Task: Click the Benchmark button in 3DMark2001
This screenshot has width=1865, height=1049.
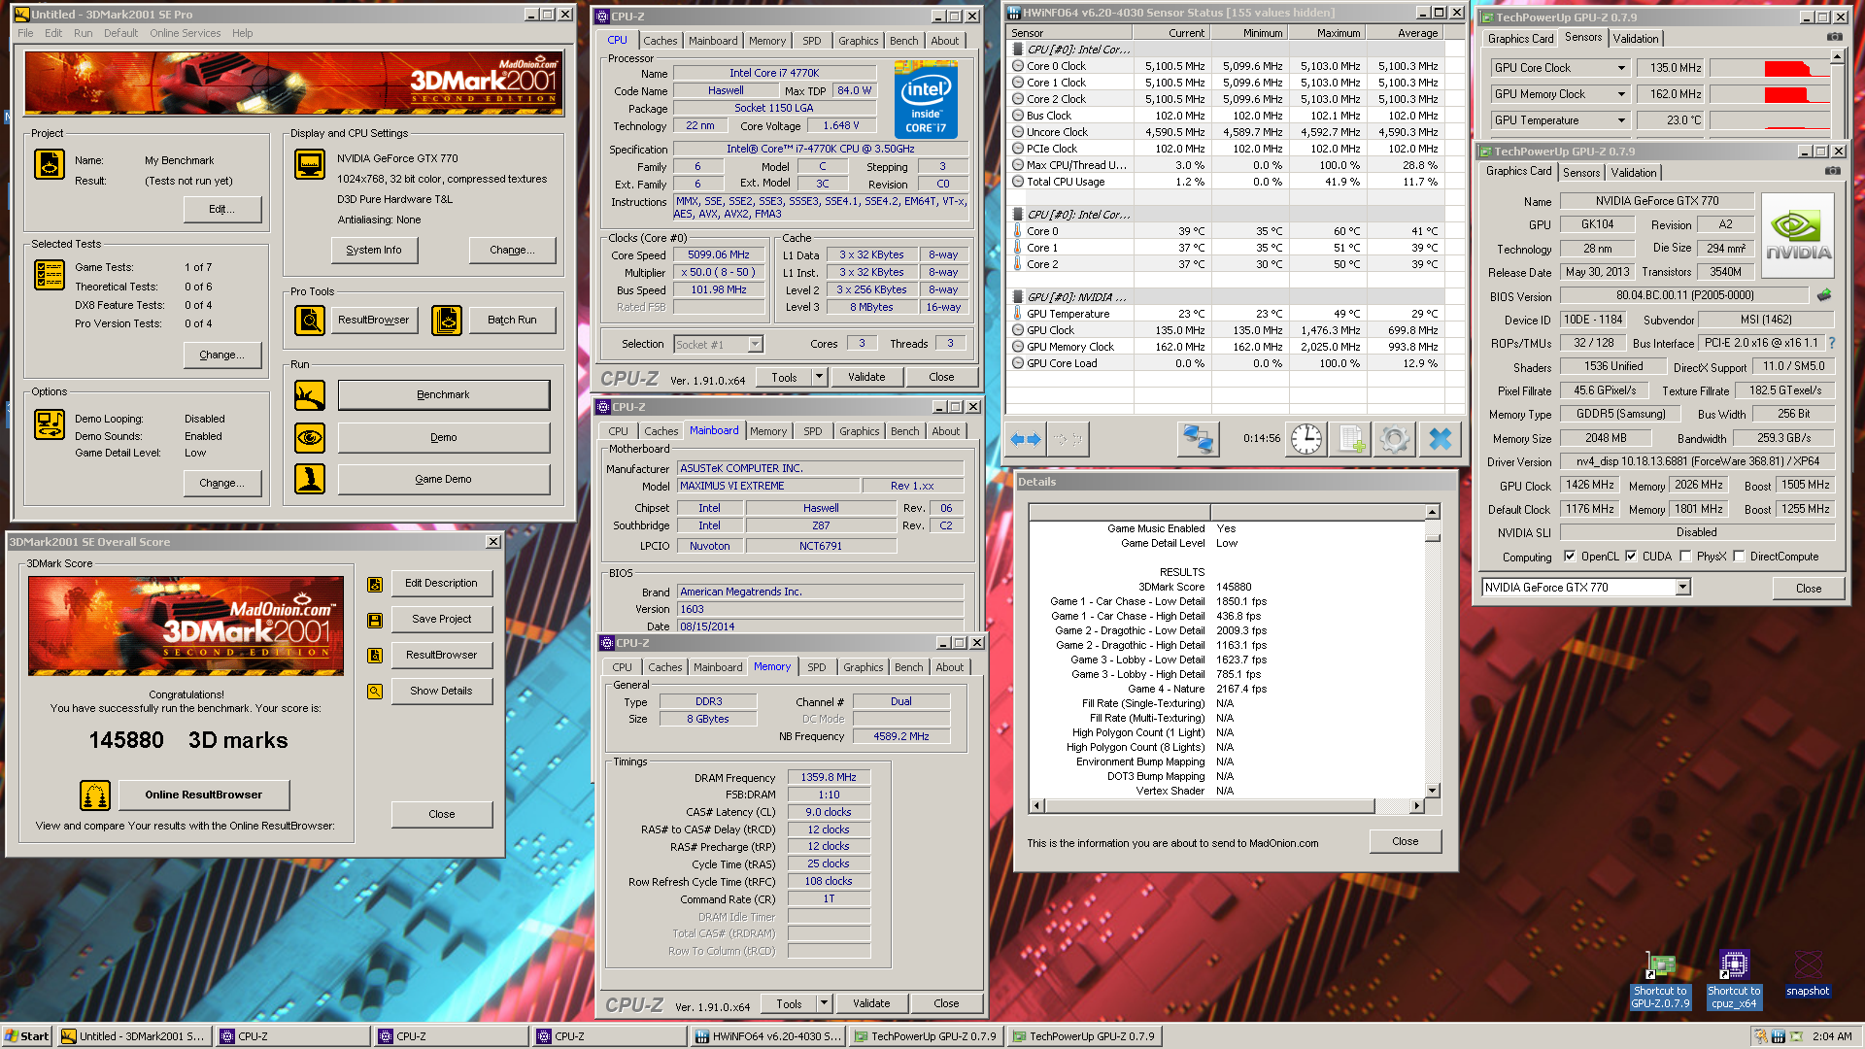Action: coord(443,395)
